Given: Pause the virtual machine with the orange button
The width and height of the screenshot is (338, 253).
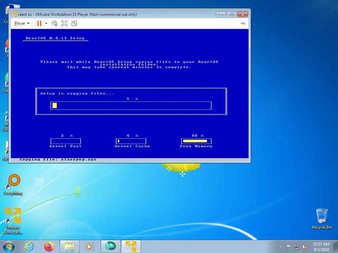Looking at the screenshot, I should [x=39, y=23].
